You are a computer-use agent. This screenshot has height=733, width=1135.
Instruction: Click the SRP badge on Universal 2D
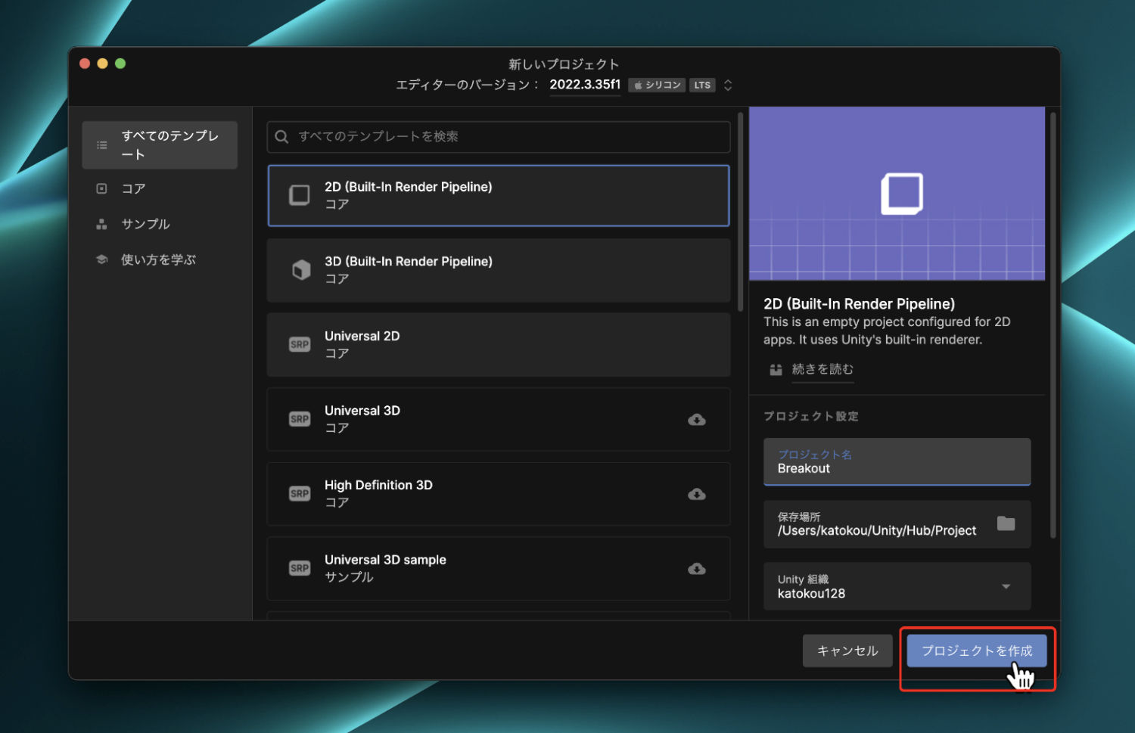[300, 344]
